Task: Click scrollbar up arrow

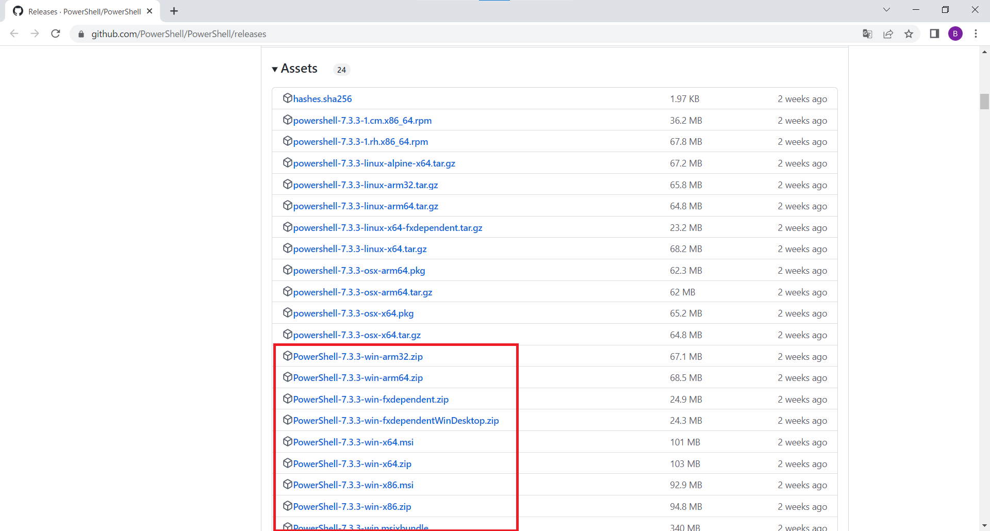Action: [x=984, y=52]
